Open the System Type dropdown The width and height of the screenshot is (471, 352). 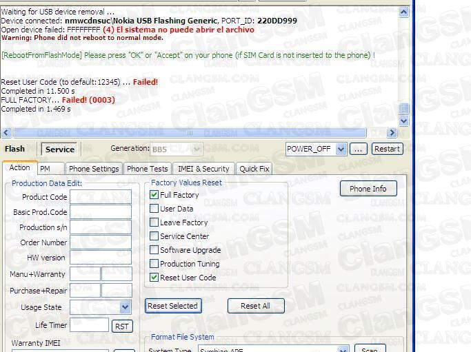(x=343, y=349)
